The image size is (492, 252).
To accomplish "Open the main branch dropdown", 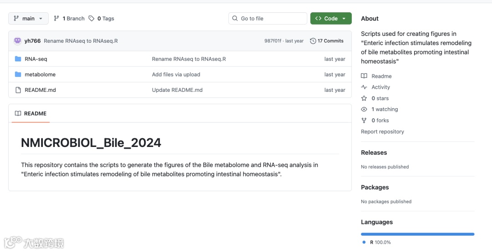I will pos(28,19).
